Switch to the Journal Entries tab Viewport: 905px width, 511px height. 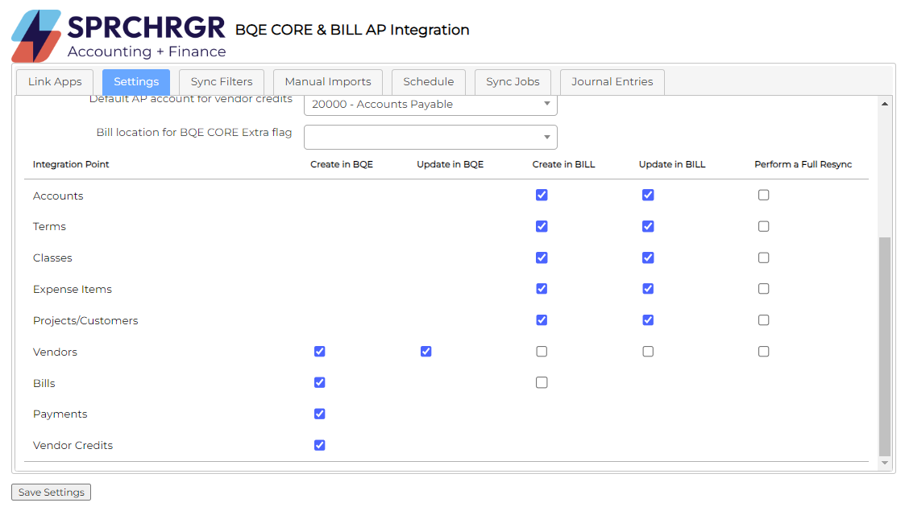click(612, 82)
